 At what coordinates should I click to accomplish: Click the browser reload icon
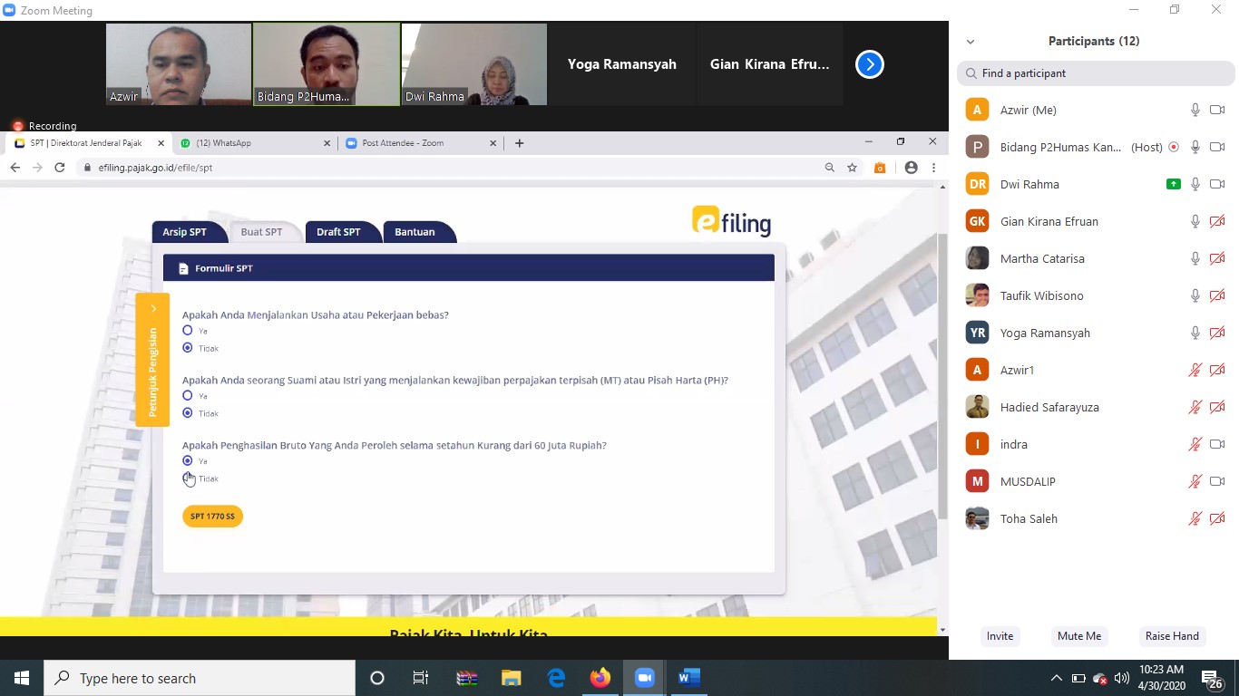pyautogui.click(x=60, y=168)
